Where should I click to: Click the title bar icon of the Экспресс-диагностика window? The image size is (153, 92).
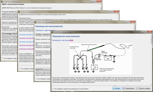pos(35,22)
